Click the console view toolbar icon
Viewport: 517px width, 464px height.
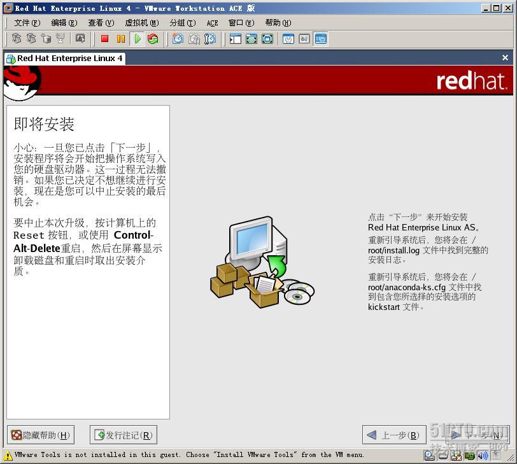pos(320,39)
